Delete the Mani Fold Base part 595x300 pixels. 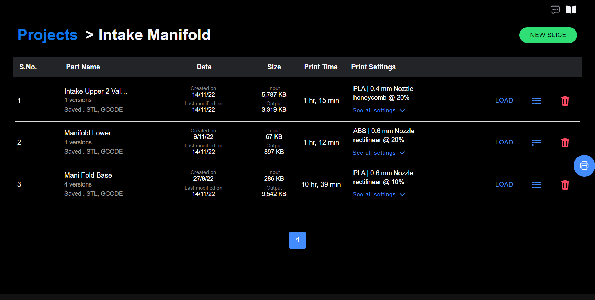565,185
